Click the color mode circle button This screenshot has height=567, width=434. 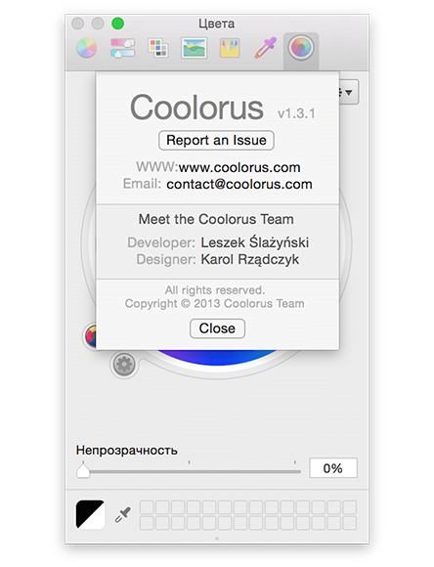91,336
